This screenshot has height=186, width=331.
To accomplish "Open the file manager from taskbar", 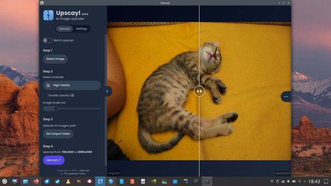I will [x=25, y=181].
